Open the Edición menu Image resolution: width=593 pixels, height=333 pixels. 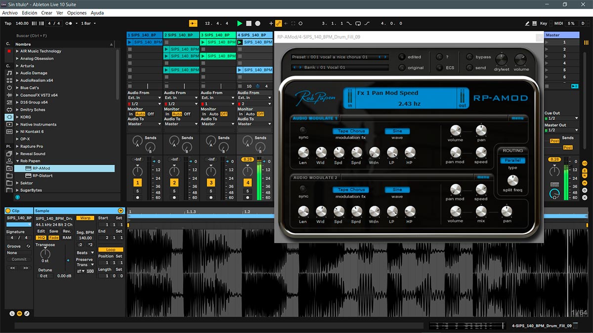30,13
